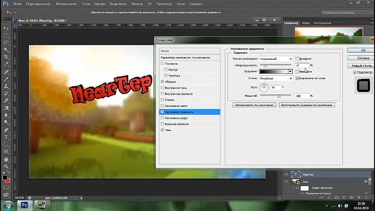375x211 pixels.
Task: Enable the Глянец checkbox
Action: [x=162, y=100]
